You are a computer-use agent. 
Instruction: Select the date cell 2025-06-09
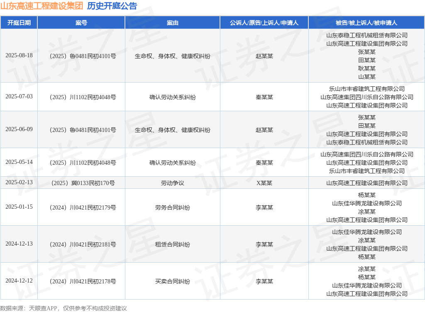pyautogui.click(x=19, y=129)
